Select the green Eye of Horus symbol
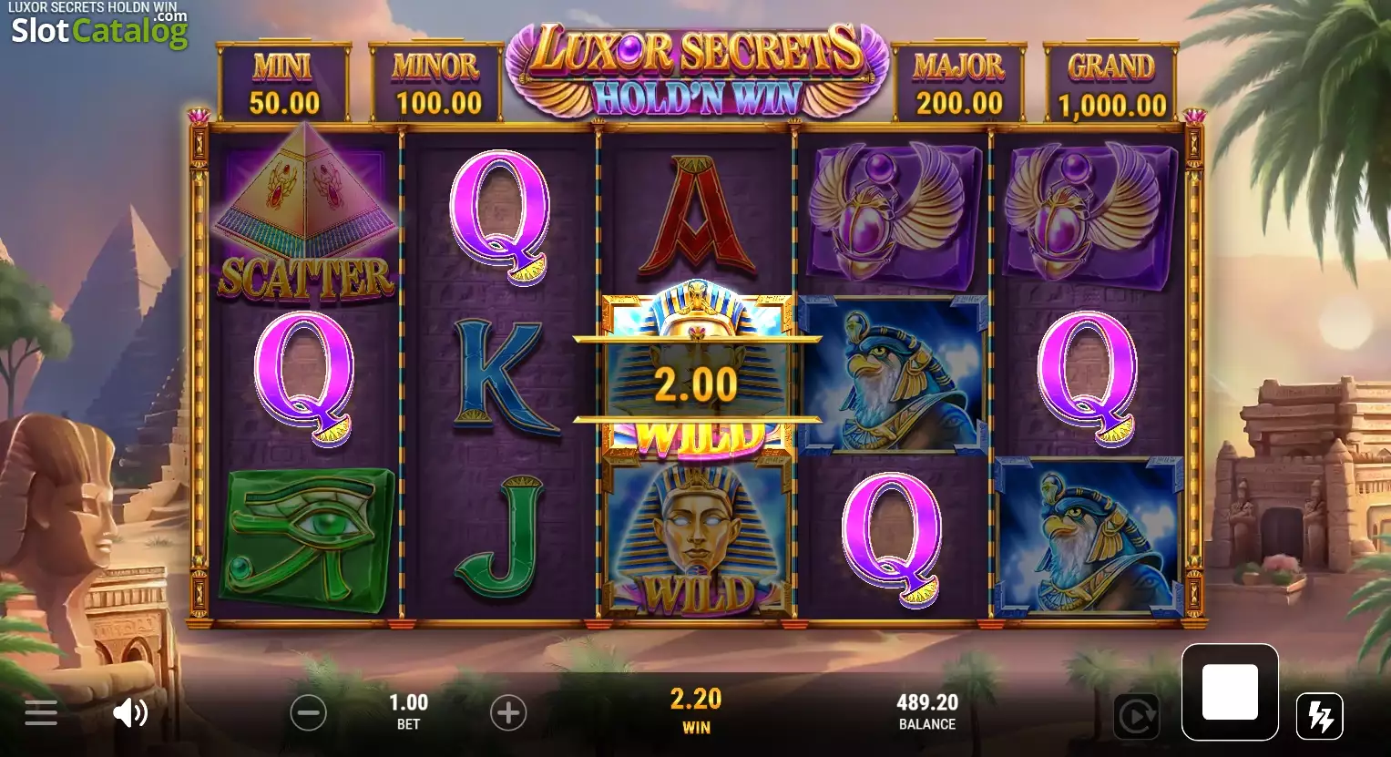 pos(309,541)
